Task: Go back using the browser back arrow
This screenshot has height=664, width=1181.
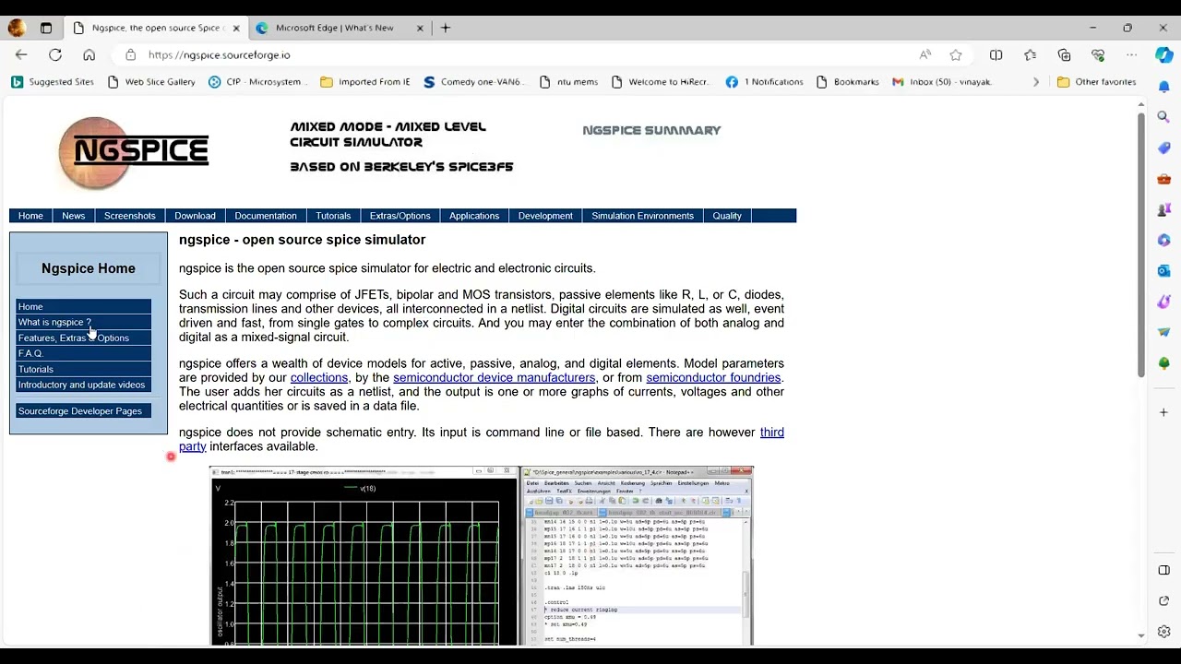Action: (x=21, y=55)
